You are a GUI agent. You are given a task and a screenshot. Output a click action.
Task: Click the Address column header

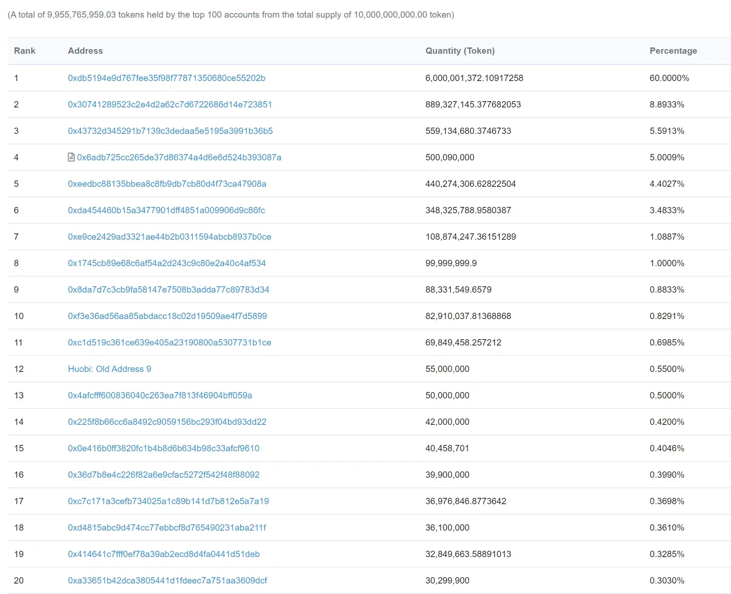point(85,51)
